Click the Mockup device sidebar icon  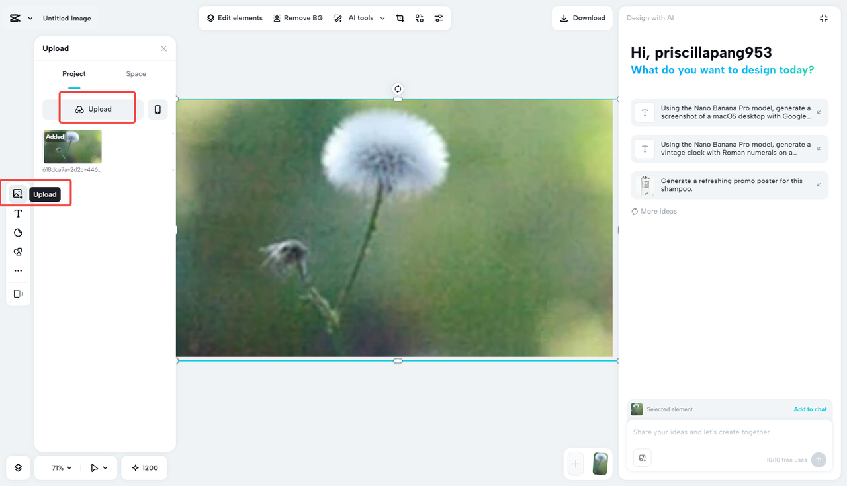point(18,293)
